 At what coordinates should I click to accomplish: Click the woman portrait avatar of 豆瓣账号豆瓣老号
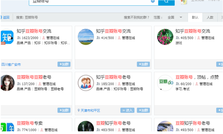[7, 83]
